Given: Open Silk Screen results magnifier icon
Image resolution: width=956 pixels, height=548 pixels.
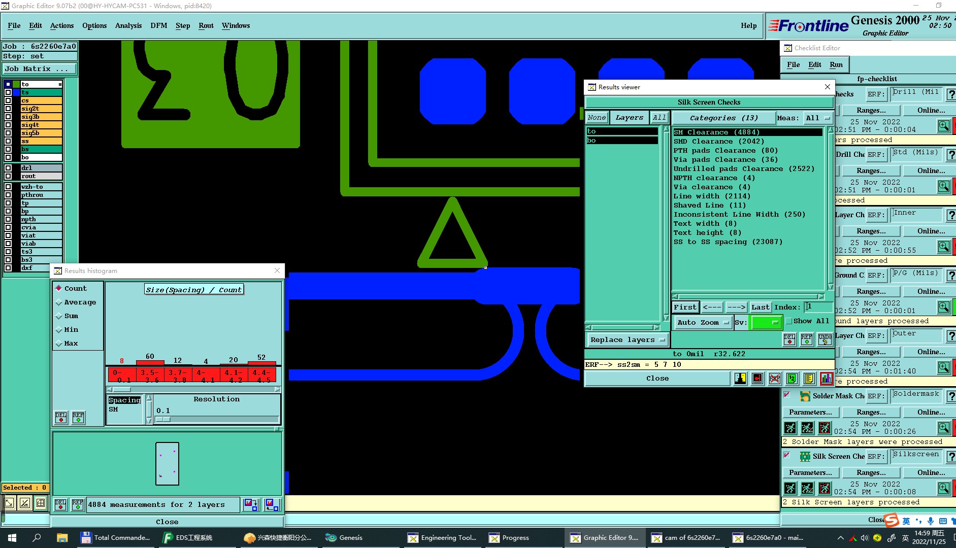Looking at the screenshot, I should pos(944,488).
